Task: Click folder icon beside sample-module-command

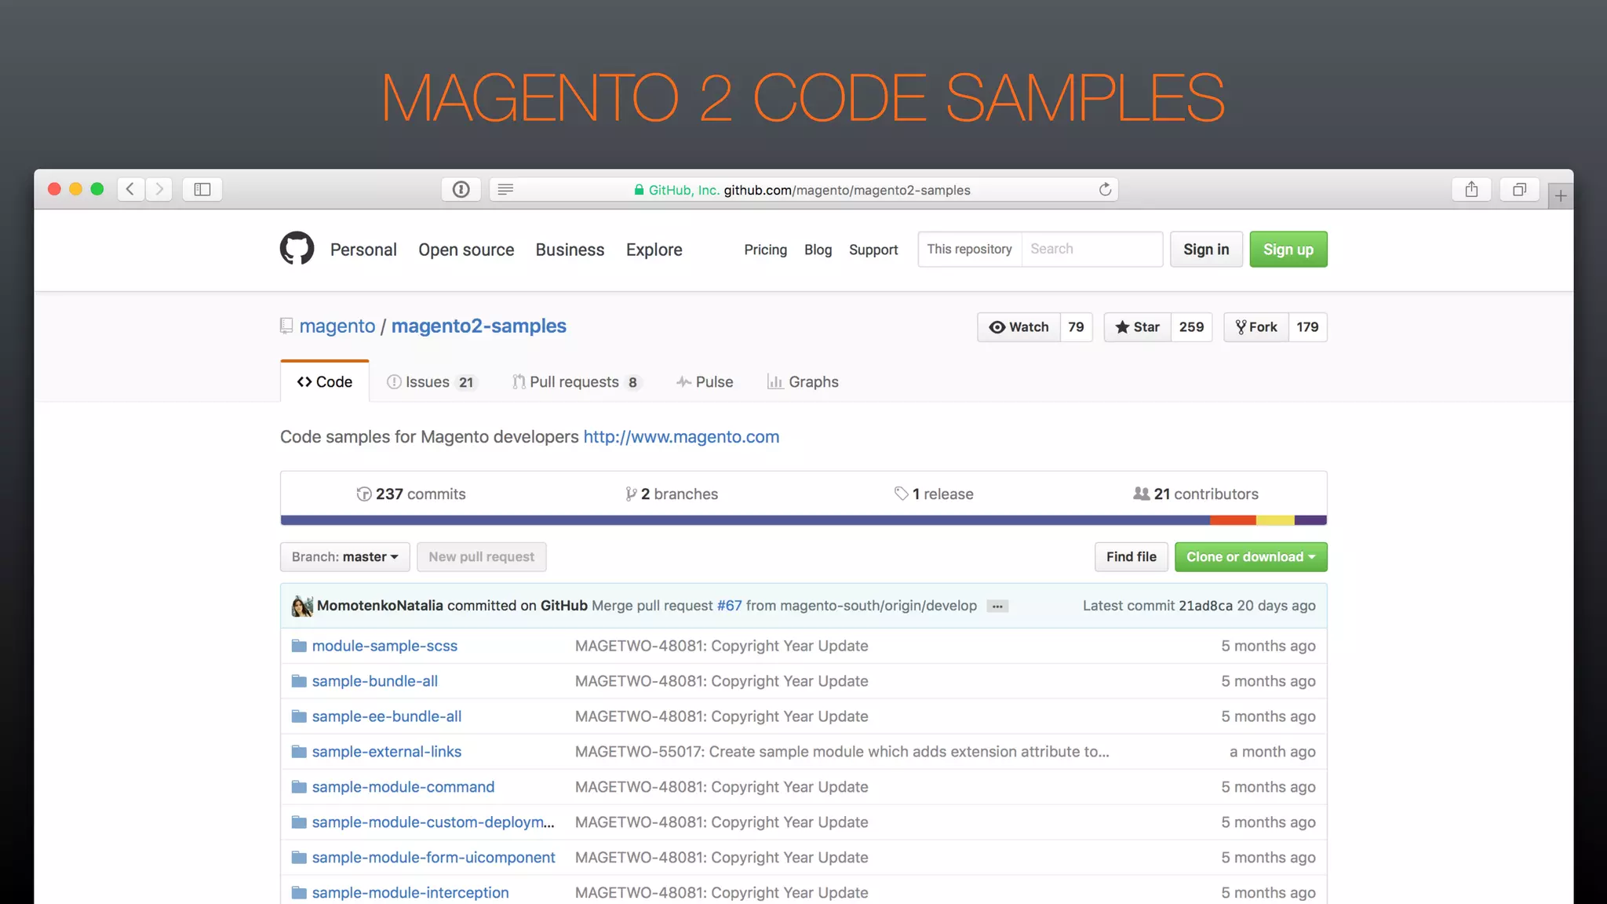Action: 299,787
